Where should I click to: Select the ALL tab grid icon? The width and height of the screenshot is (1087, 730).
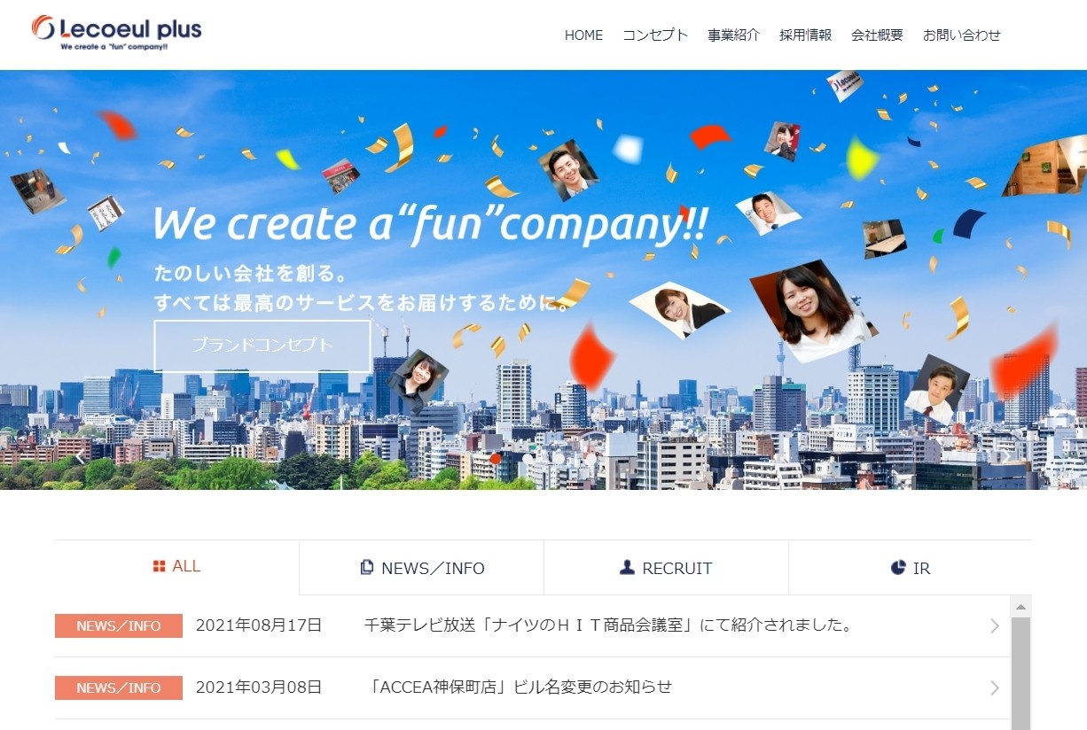[160, 566]
